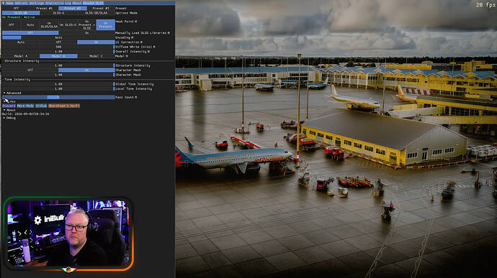This screenshot has width=497, height=278.
Task: Click the Manually Load DLSS Libraries help icon
Action: (x=169, y=32)
